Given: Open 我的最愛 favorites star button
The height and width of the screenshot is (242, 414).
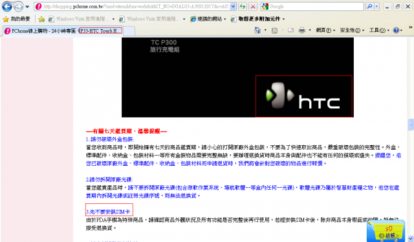Looking at the screenshot, I should [16, 19].
